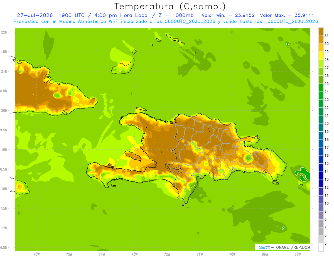Click '0600UTC_28JUL2026' valid-until time text
This screenshot has width=334, height=258.
293,21
